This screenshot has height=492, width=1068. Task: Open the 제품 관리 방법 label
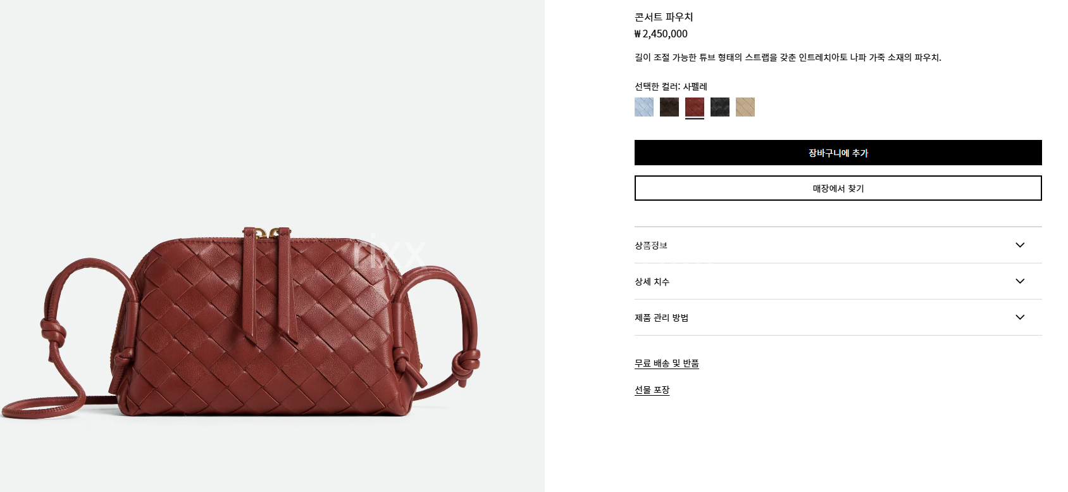[661, 317]
